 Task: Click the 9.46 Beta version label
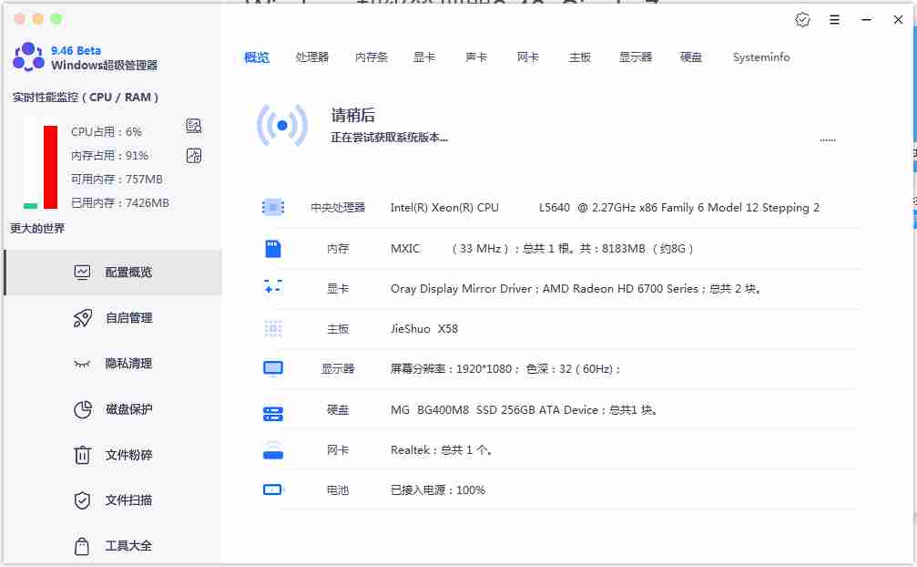76,50
